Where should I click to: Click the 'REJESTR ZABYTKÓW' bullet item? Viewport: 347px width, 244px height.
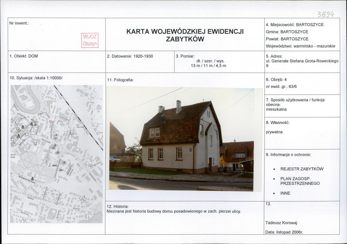(302, 169)
